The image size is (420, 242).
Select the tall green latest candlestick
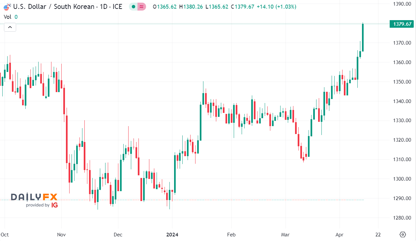(x=363, y=37)
